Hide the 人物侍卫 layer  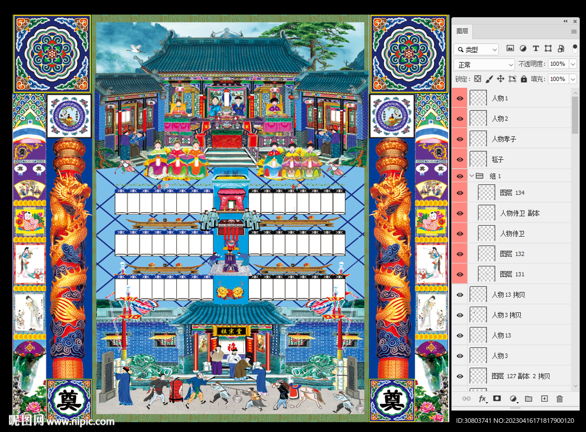pos(460,234)
